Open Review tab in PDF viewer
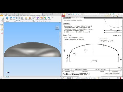The height and width of the screenshot is (92, 123). [95, 16]
